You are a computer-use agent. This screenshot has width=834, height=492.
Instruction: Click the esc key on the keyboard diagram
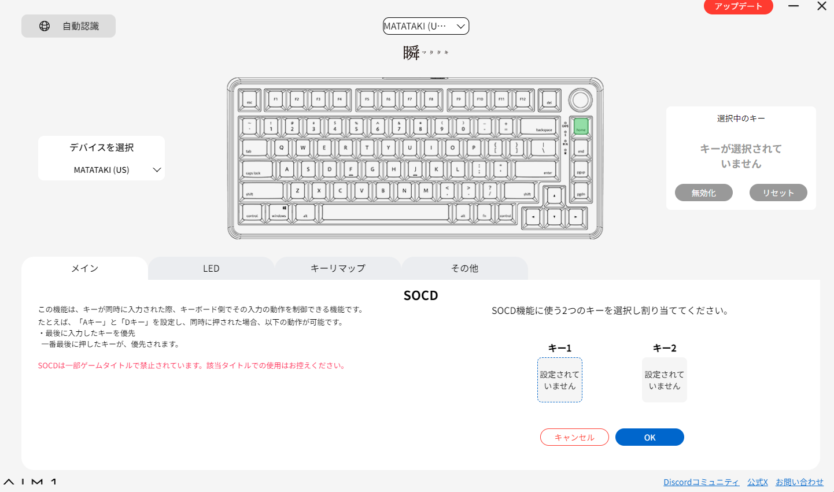(x=250, y=100)
